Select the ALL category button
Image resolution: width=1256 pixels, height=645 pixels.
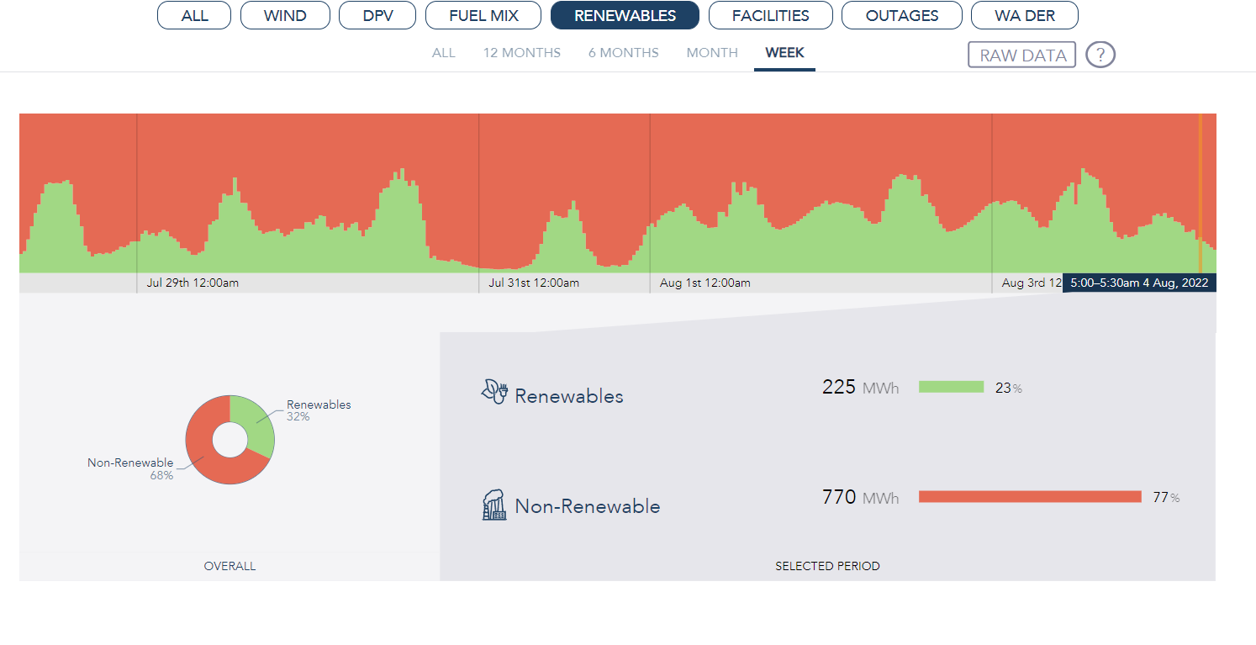click(x=193, y=15)
